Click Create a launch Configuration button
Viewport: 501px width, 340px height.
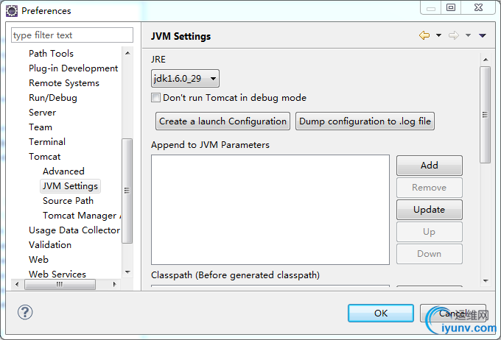[x=223, y=121]
